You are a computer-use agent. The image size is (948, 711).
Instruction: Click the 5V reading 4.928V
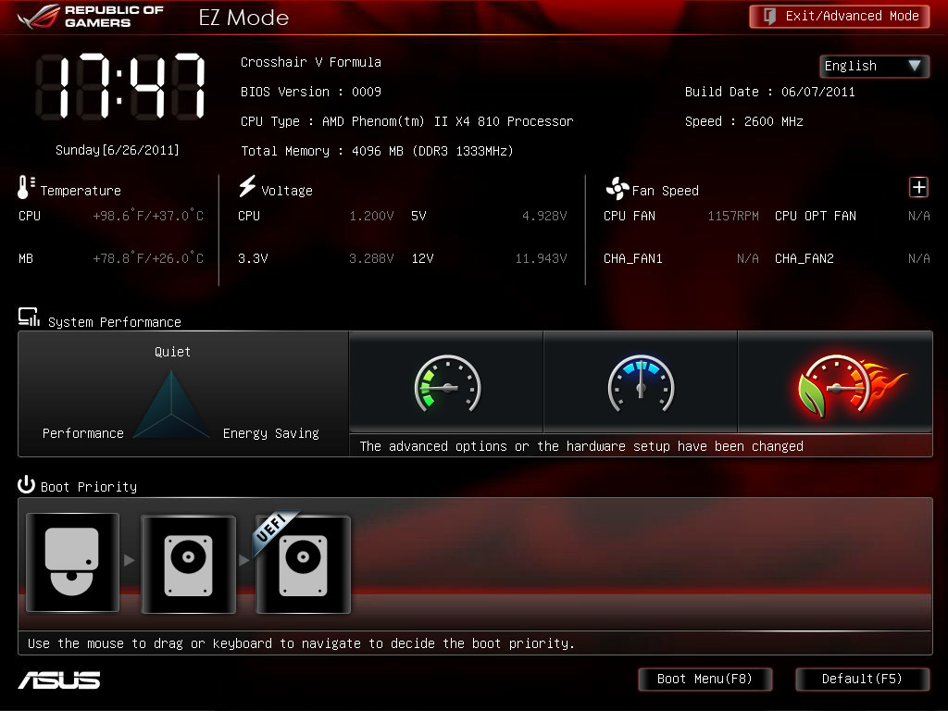tap(544, 216)
